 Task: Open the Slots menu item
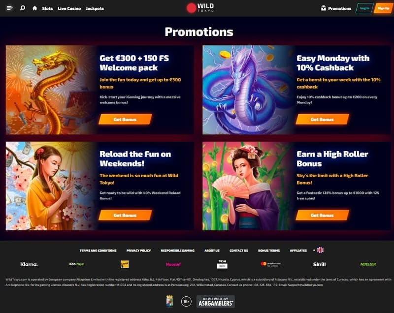tap(47, 8)
